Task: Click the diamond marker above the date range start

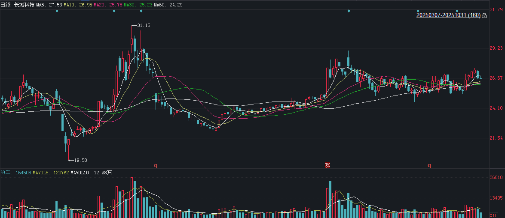Action: coord(418,11)
